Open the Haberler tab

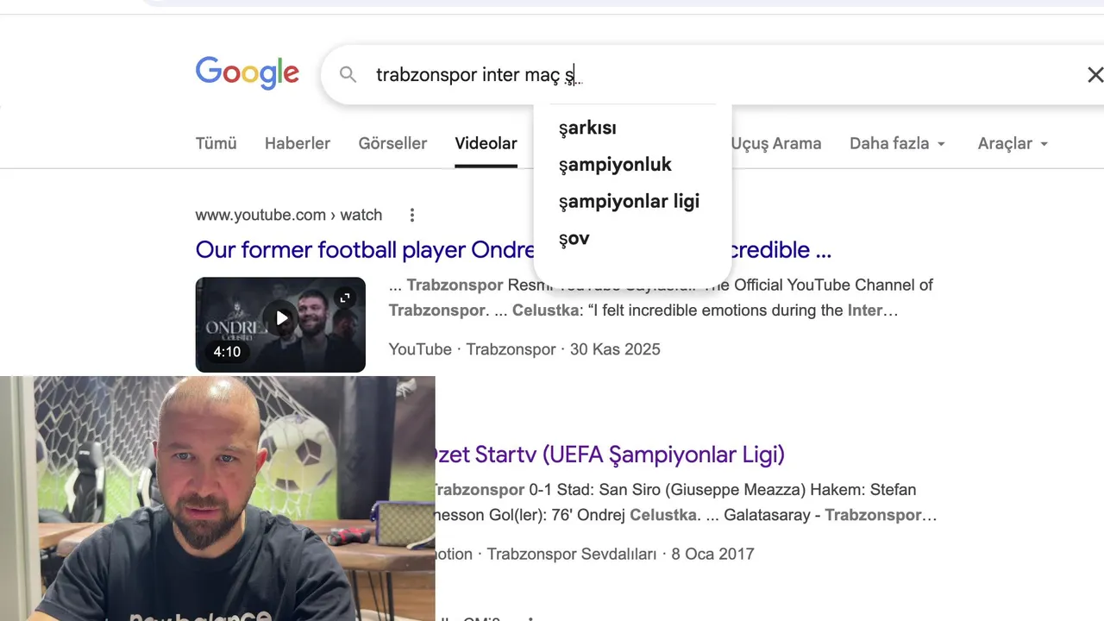tap(298, 143)
